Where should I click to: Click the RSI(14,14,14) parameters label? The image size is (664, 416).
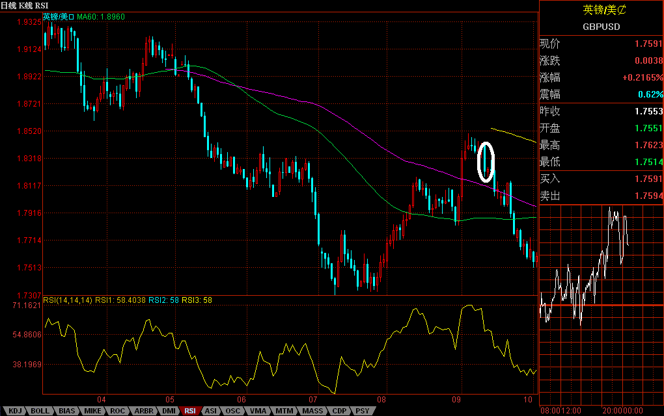(x=68, y=300)
